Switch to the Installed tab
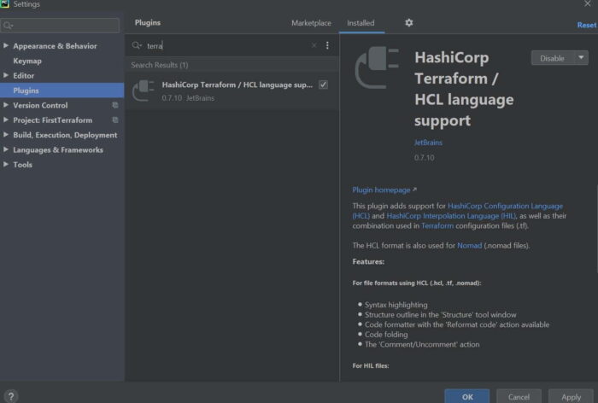This screenshot has width=598, height=403. click(x=361, y=23)
